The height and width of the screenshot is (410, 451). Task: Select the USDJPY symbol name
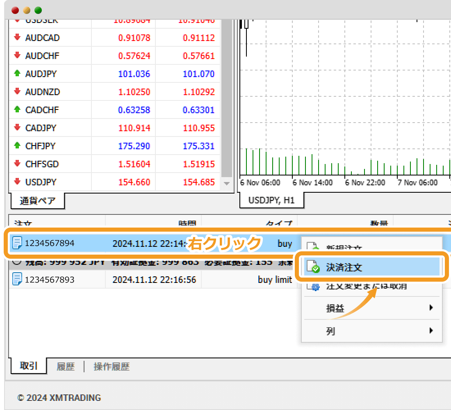coord(41,182)
